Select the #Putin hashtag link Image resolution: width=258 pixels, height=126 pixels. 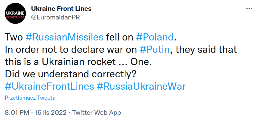tap(155, 49)
